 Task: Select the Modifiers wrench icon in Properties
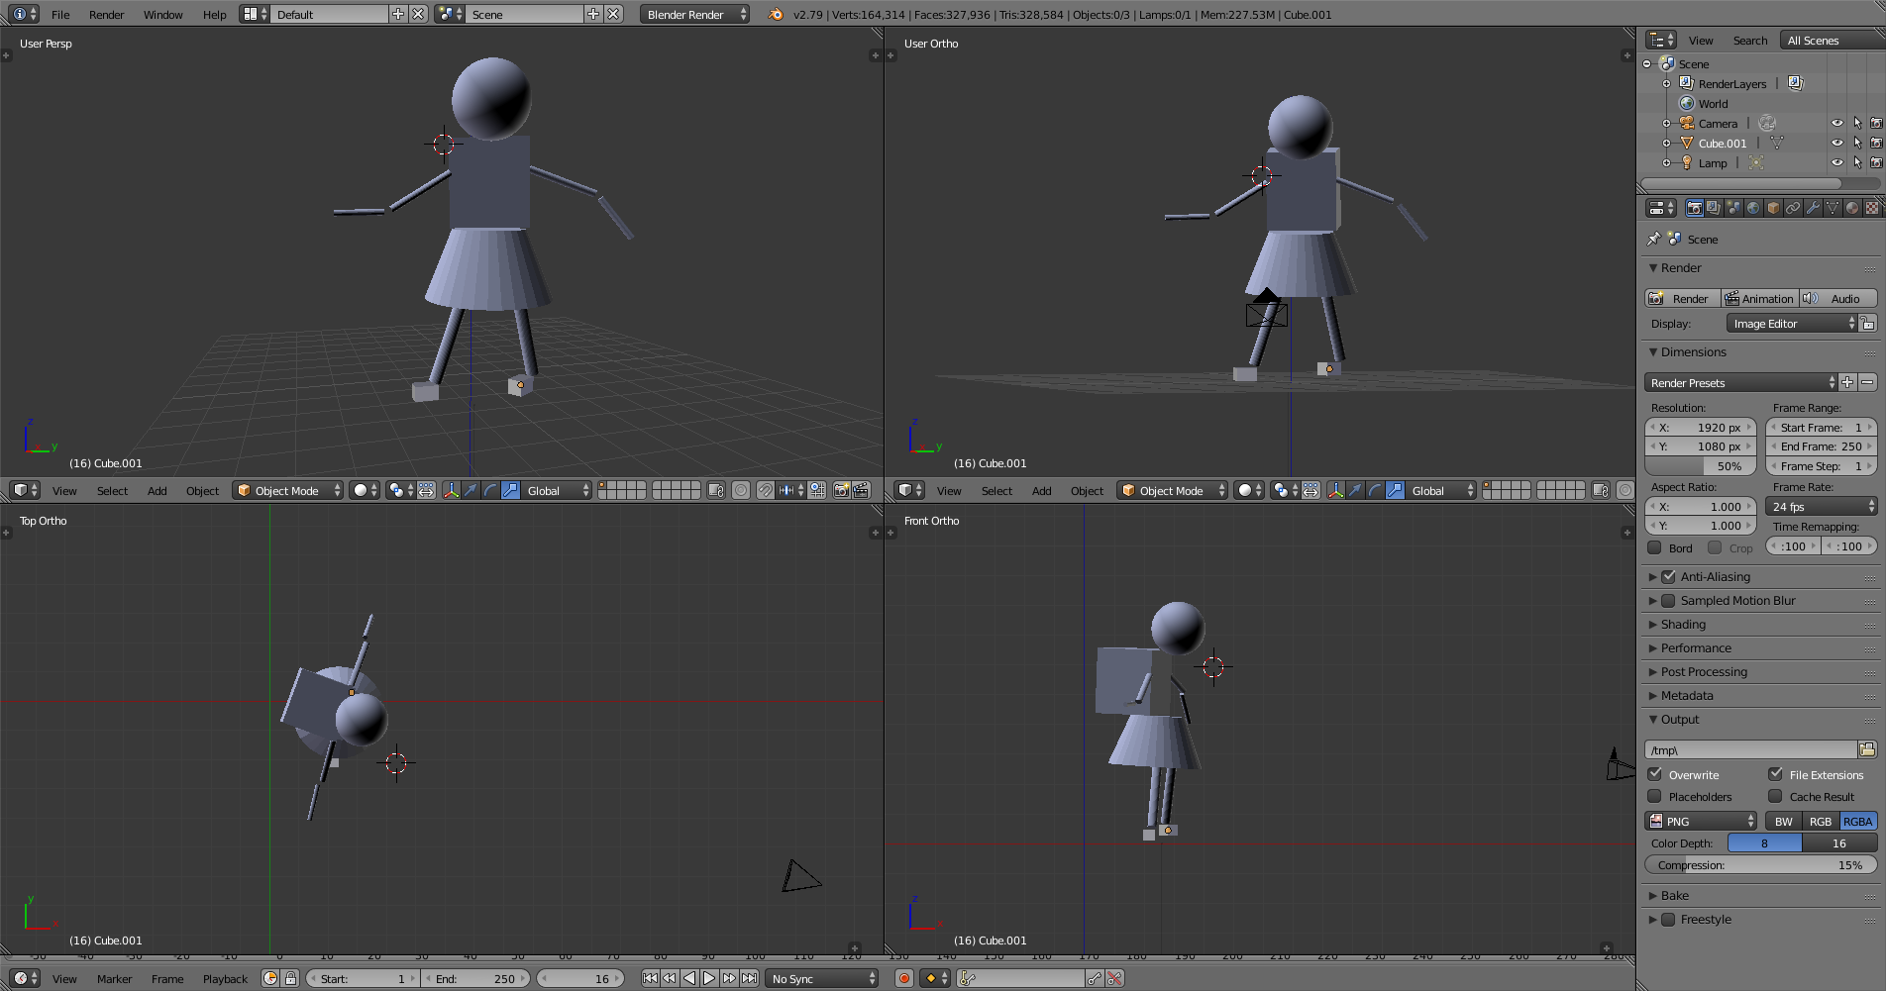pos(1814,208)
